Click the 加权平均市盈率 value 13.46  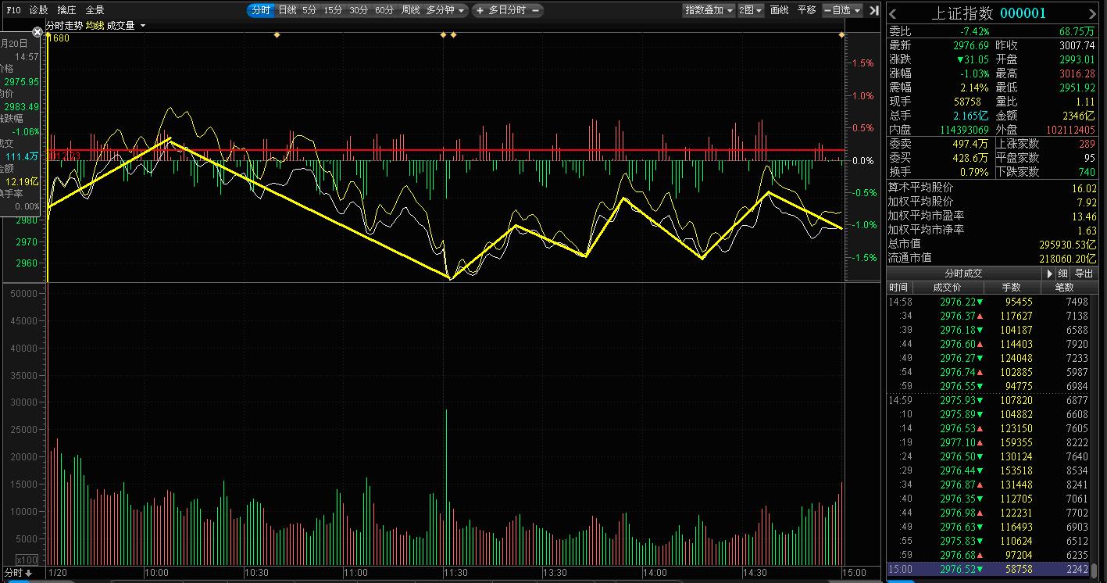pyautogui.click(x=1084, y=216)
